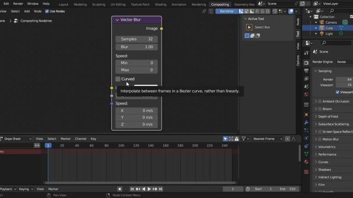Click the pin icon in node editor header

click(x=204, y=11)
